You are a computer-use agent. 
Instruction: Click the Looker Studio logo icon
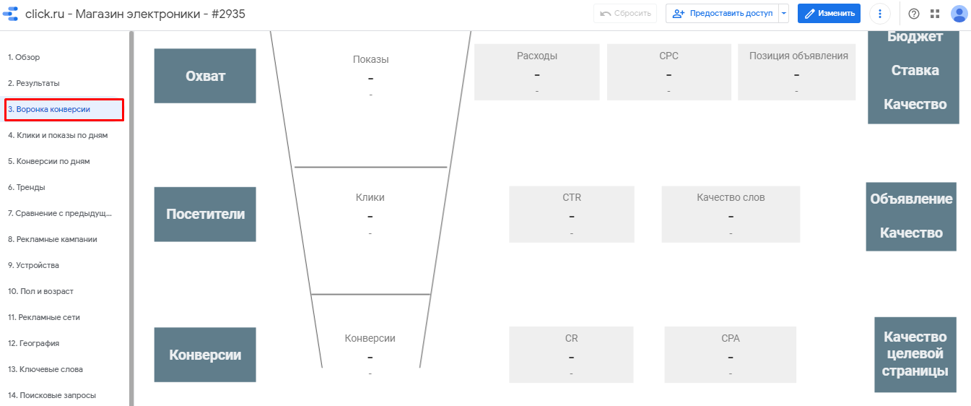[x=11, y=14]
